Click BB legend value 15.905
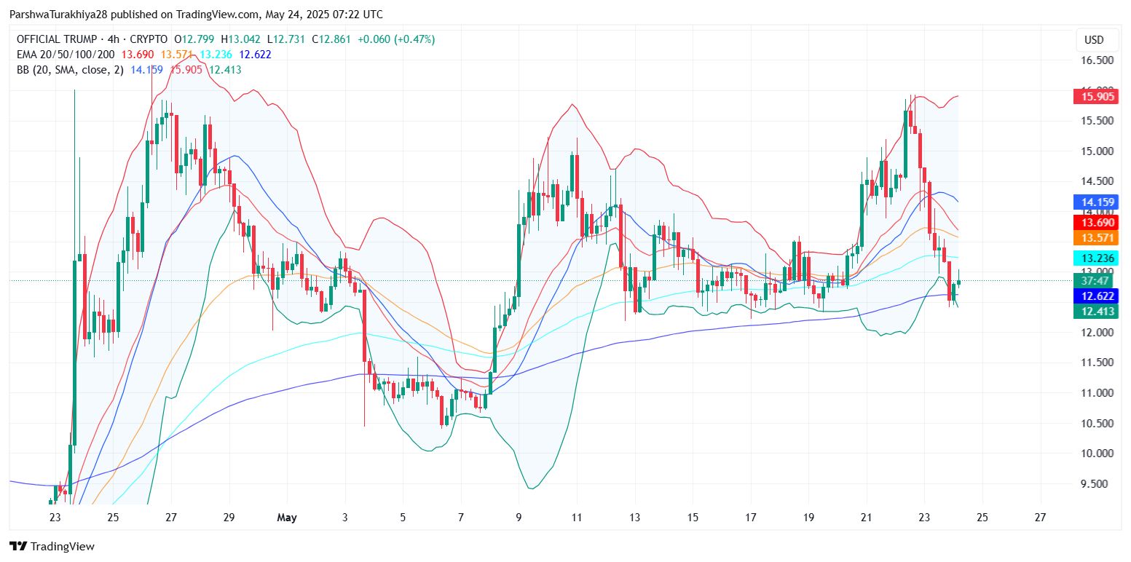The image size is (1131, 562). click(186, 70)
